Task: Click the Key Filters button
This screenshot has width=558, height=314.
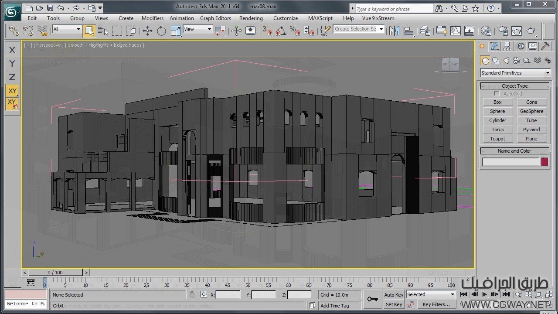Action: pyautogui.click(x=436, y=304)
